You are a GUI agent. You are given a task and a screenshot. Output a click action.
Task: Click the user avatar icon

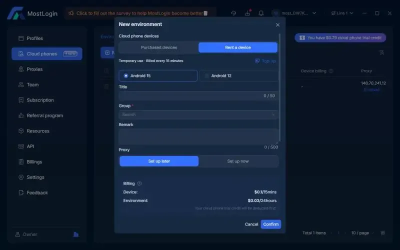pos(275,13)
